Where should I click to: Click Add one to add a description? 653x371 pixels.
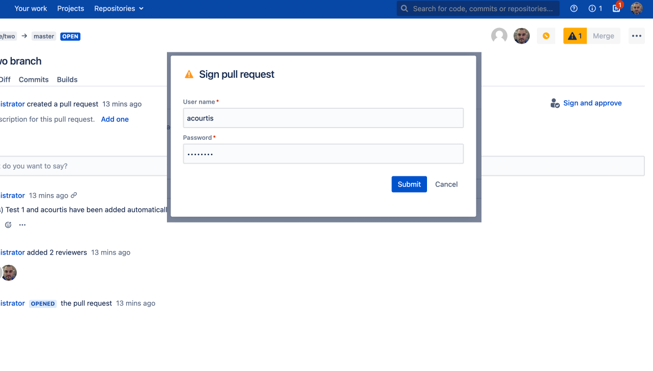115,119
